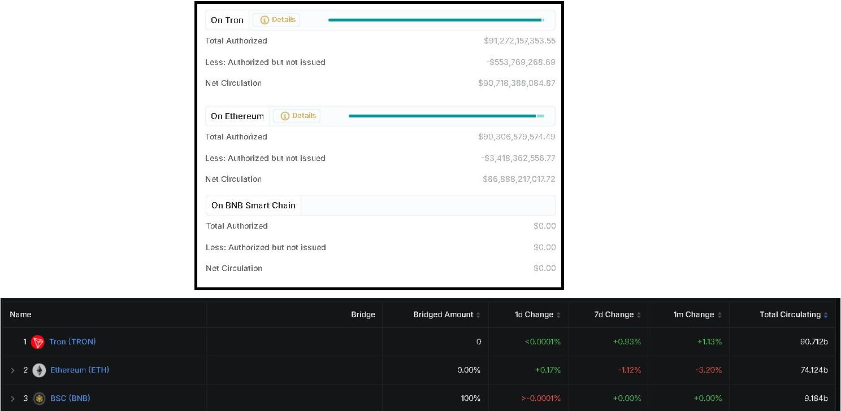Select value -$553,769,268.69
Image resolution: width=841 pixels, height=411 pixels.
(x=521, y=62)
